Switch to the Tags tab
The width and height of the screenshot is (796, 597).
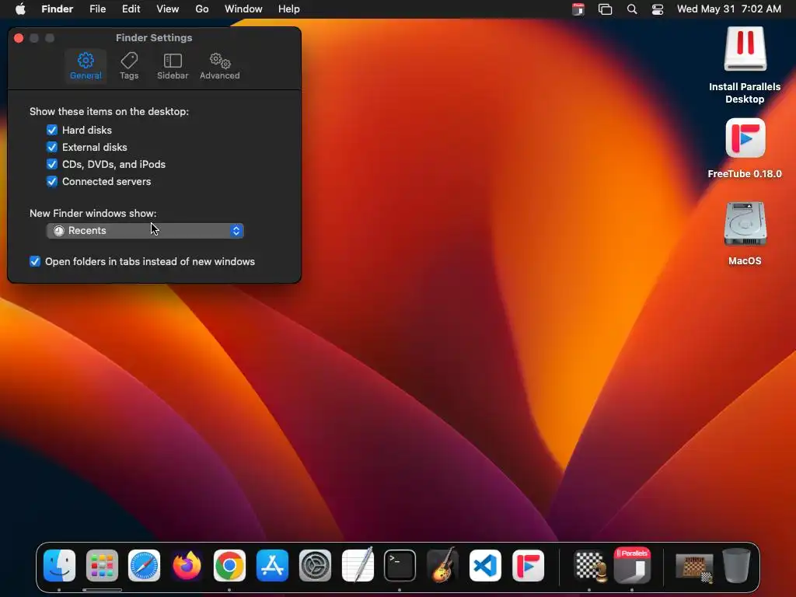click(x=129, y=66)
